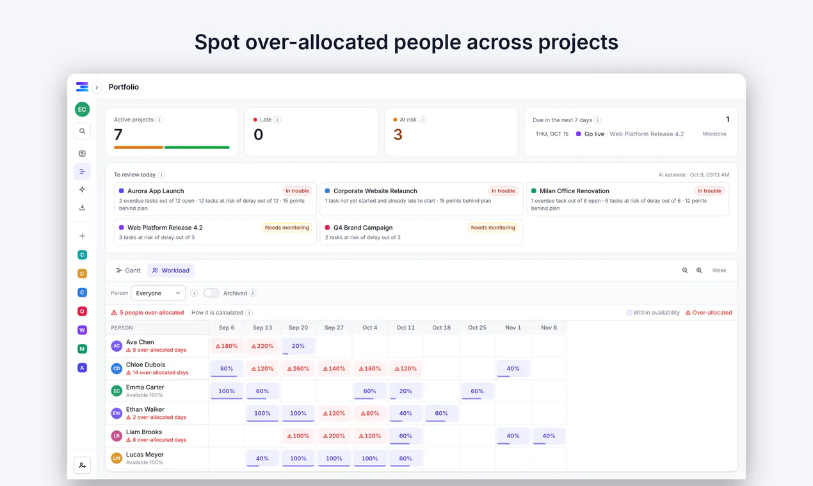Click the download icon in sidebar
The image size is (813, 486).
click(82, 207)
